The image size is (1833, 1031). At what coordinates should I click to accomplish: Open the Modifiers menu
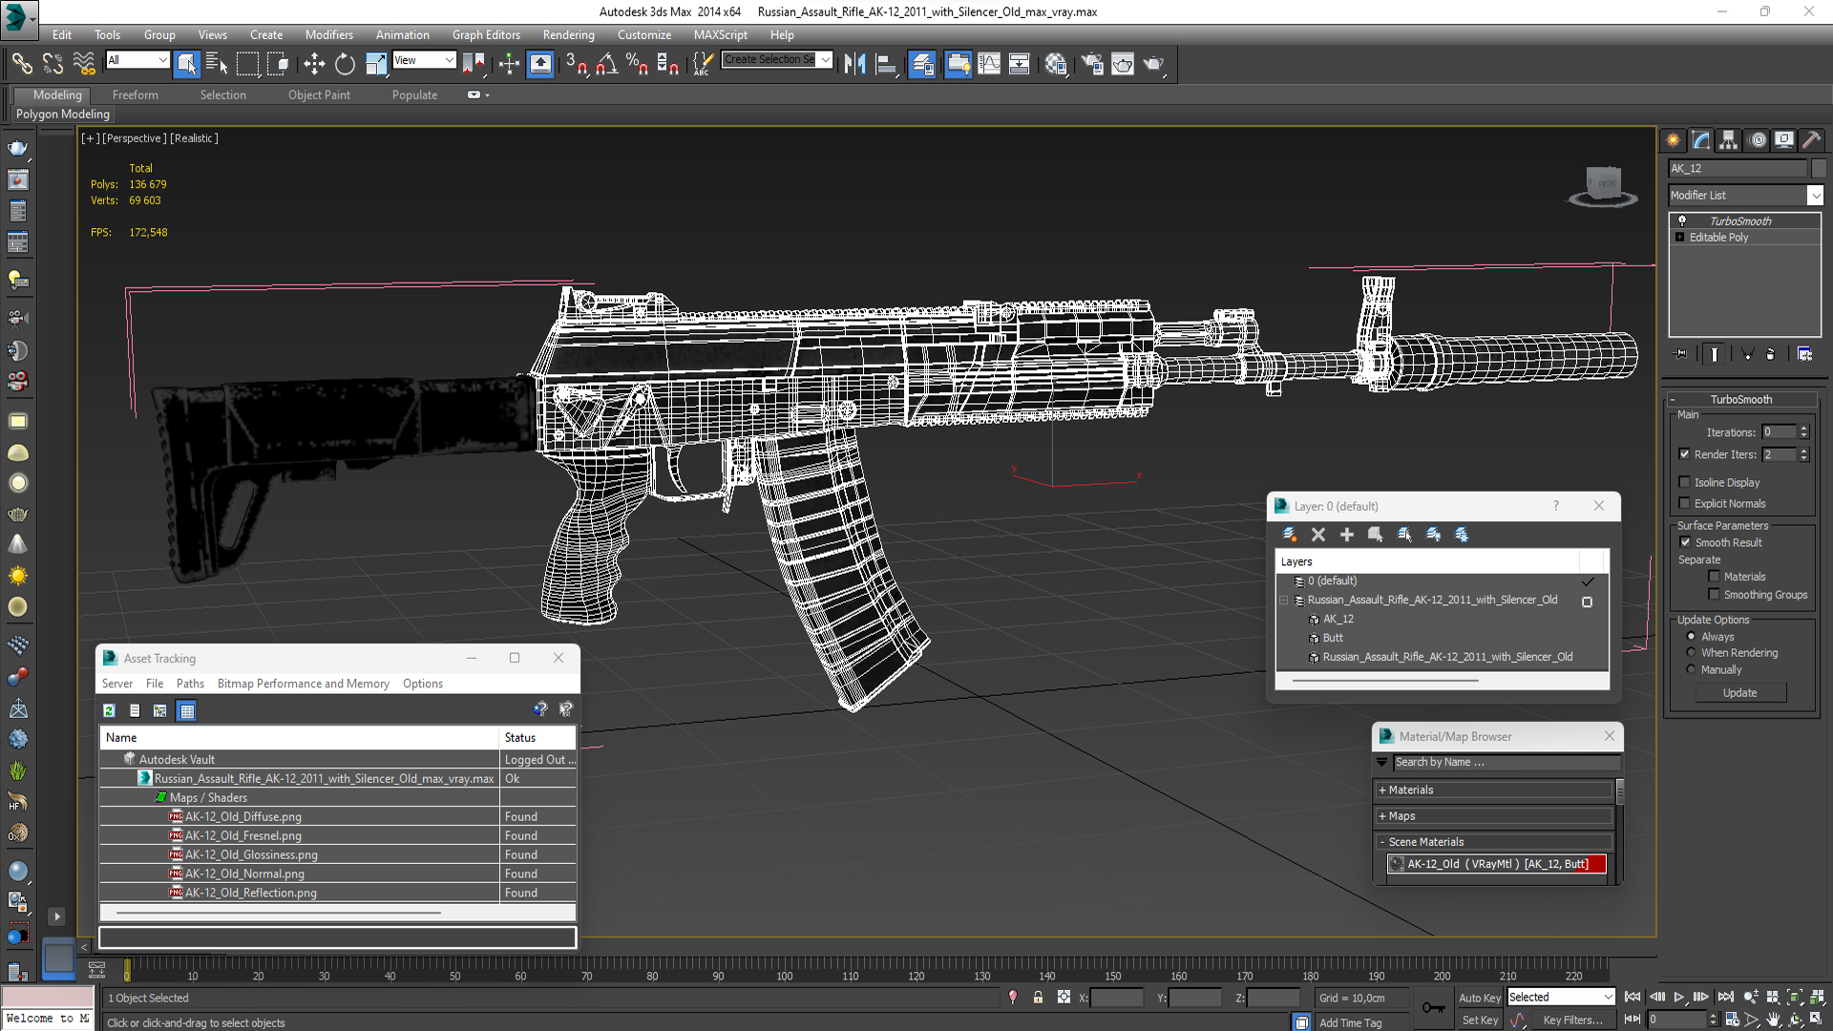coord(328,34)
